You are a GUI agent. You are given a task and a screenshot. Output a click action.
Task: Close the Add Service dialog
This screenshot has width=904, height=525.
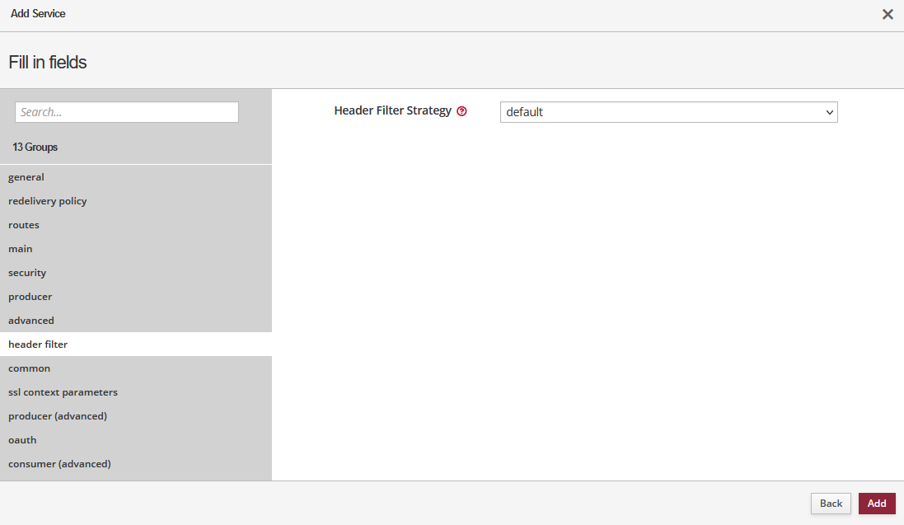[888, 14]
